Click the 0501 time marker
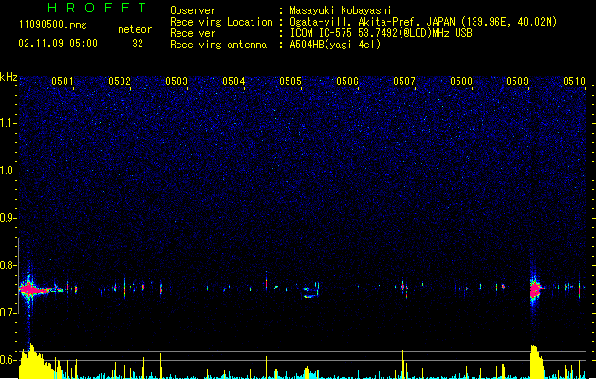This screenshot has width=597, height=379. pos(62,81)
